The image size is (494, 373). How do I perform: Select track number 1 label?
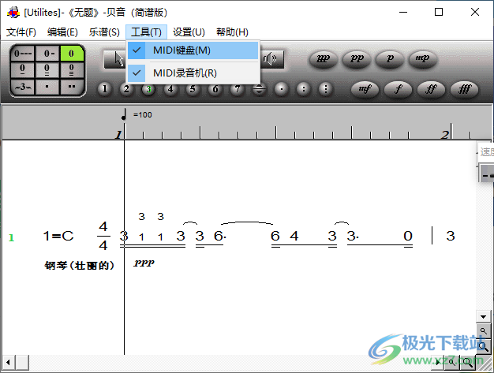(11, 237)
